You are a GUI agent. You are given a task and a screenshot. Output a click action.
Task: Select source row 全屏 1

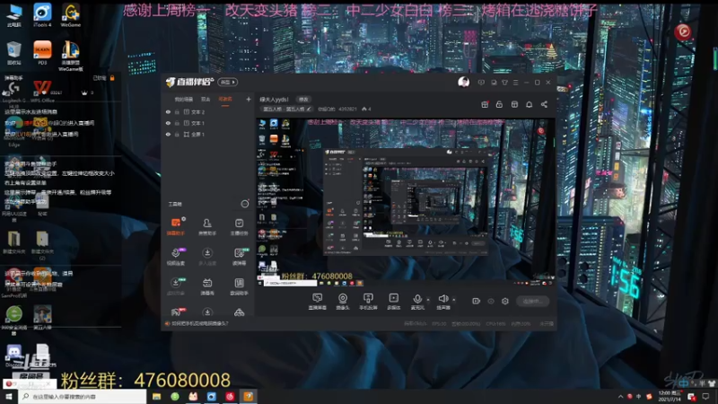pos(208,134)
